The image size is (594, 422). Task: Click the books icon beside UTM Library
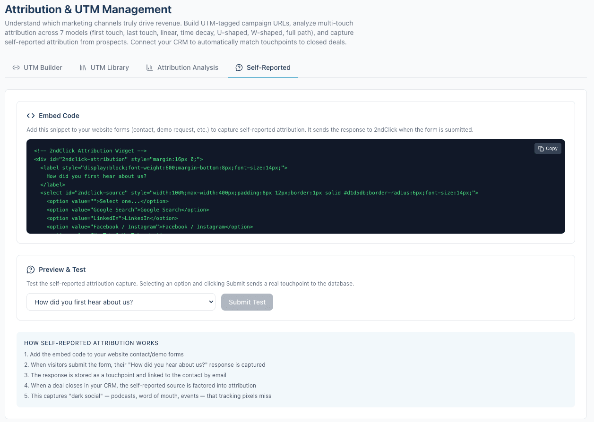(83, 68)
